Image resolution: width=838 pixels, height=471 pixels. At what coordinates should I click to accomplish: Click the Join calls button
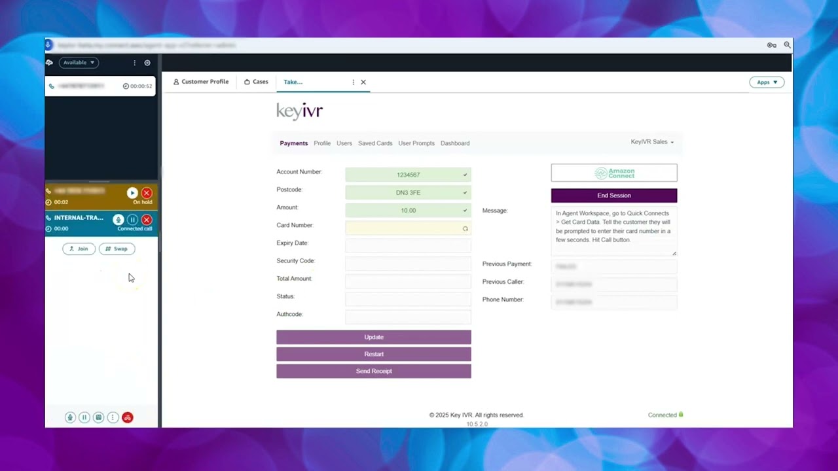pyautogui.click(x=79, y=249)
